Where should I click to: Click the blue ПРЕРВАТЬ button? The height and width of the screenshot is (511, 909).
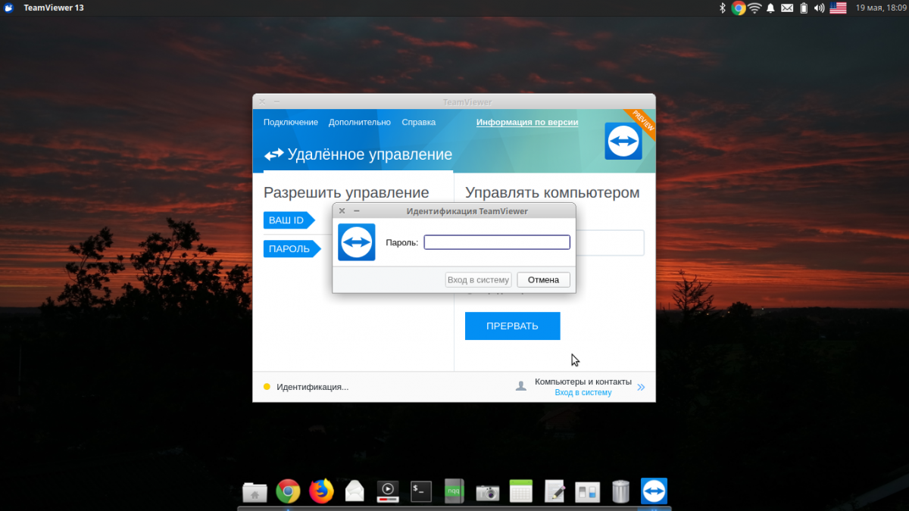pyautogui.click(x=512, y=326)
